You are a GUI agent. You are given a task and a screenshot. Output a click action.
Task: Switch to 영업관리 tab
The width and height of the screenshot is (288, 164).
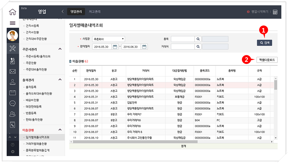click(x=76, y=11)
